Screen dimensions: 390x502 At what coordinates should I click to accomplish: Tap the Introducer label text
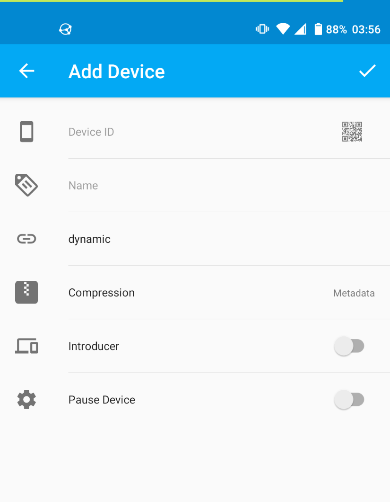[94, 346]
